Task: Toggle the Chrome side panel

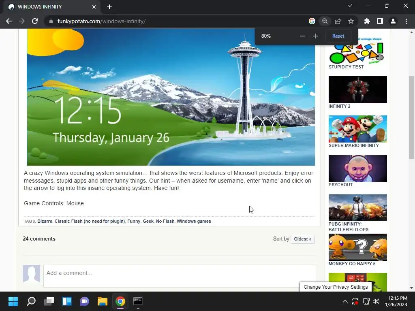Action: 380,21
